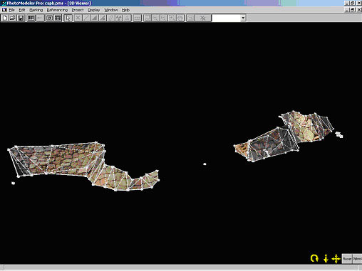Click inside the toolbar combo box field
Screen dimensions: 362x271
tap(226, 18)
